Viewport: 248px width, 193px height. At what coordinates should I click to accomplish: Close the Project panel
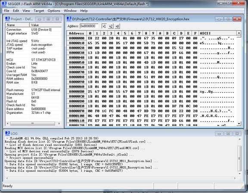57,19
